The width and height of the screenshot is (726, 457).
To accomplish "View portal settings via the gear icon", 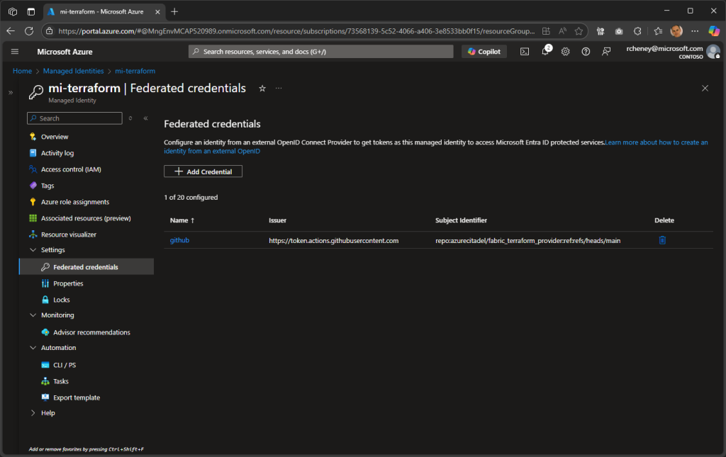I will pyautogui.click(x=564, y=51).
